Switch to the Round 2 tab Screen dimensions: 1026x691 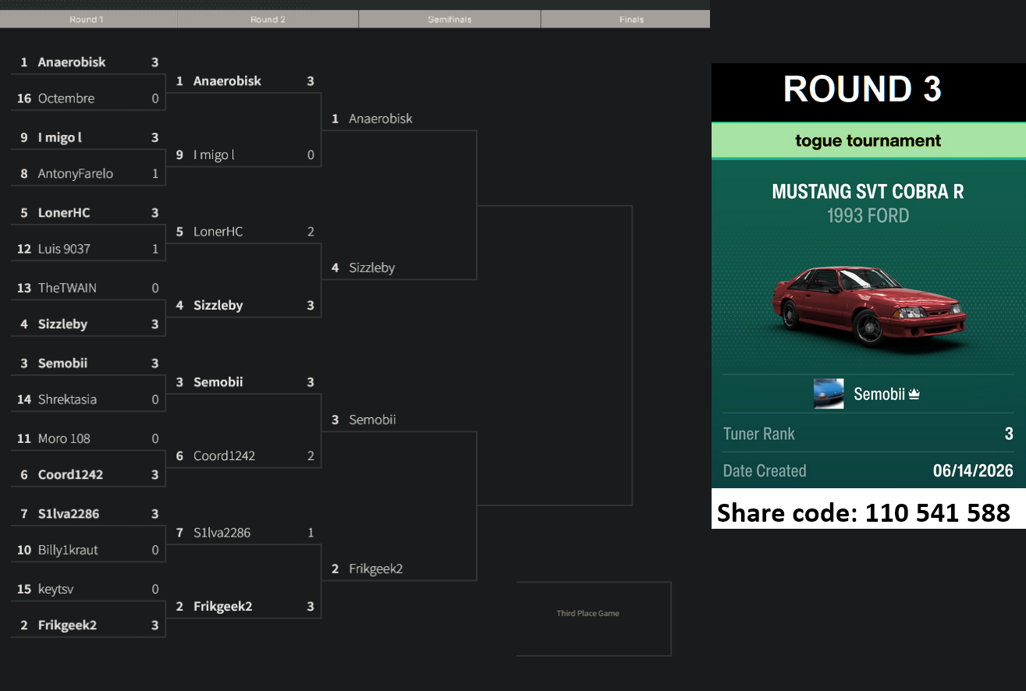click(268, 19)
